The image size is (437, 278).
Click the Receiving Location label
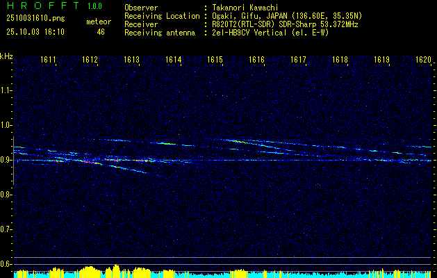(162, 16)
